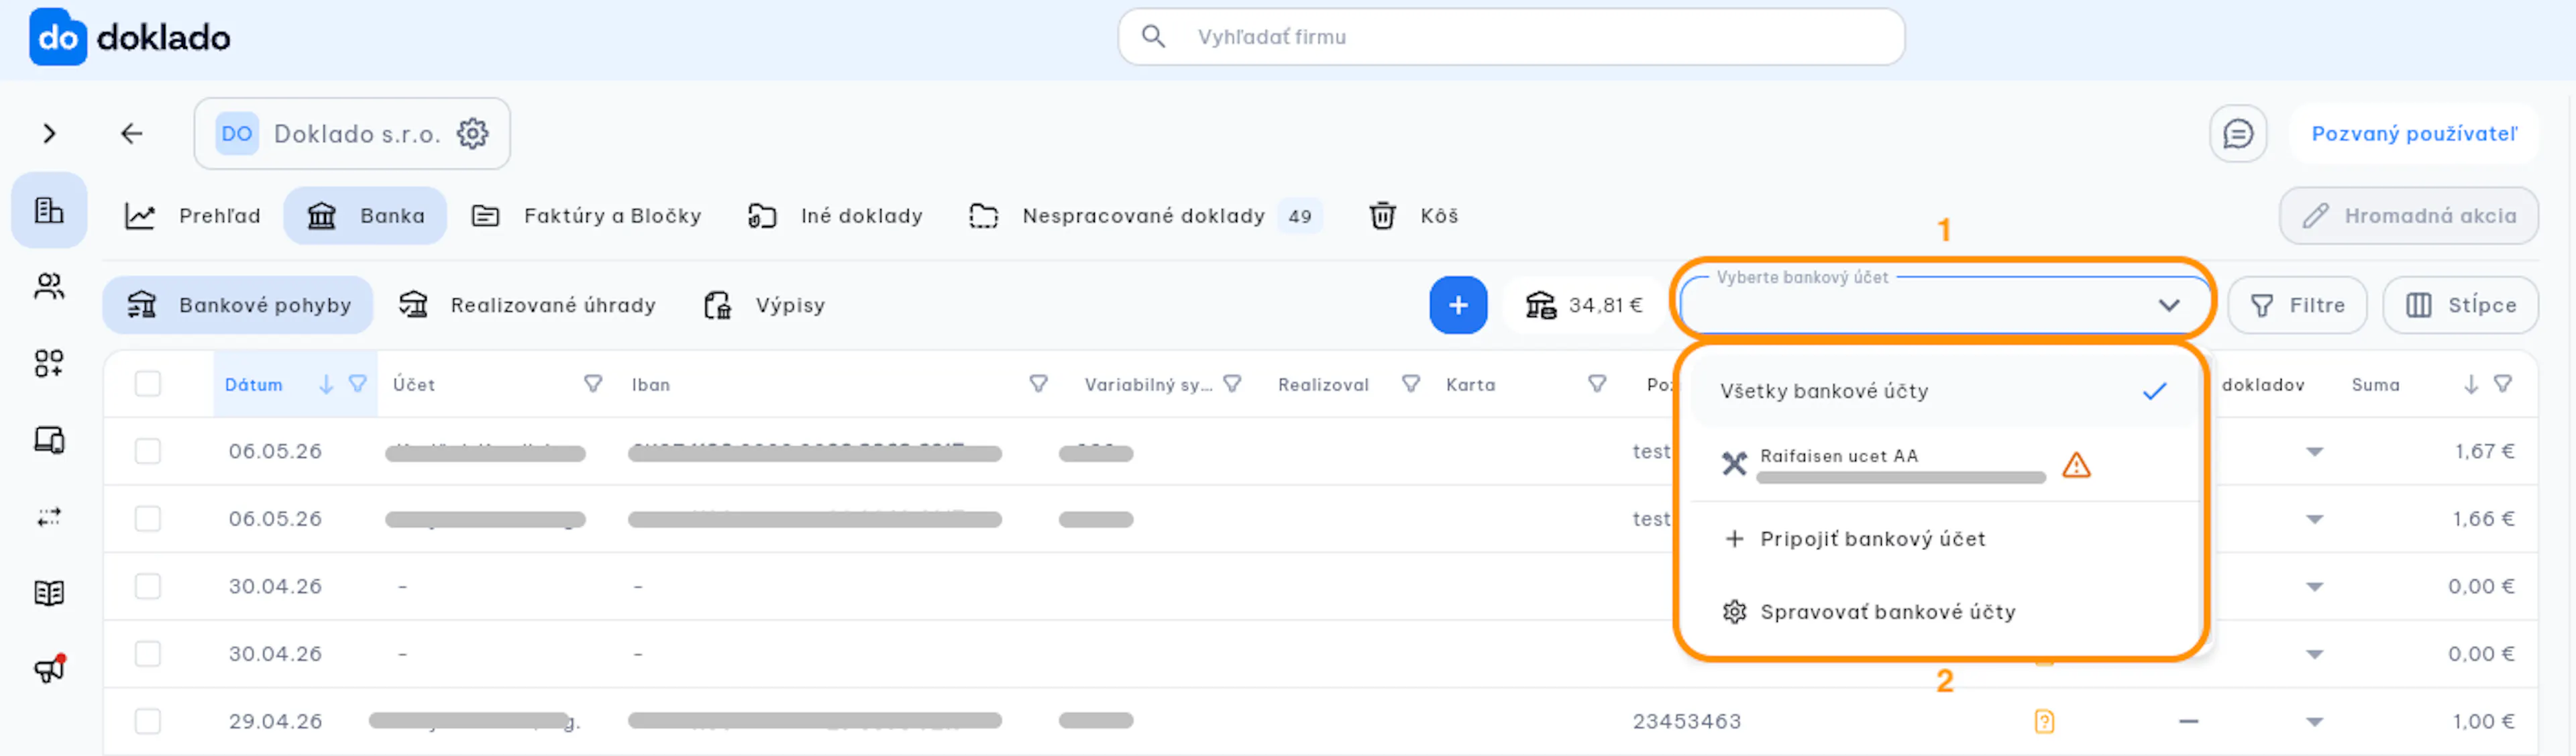Open devices icon in sidebar

point(49,440)
